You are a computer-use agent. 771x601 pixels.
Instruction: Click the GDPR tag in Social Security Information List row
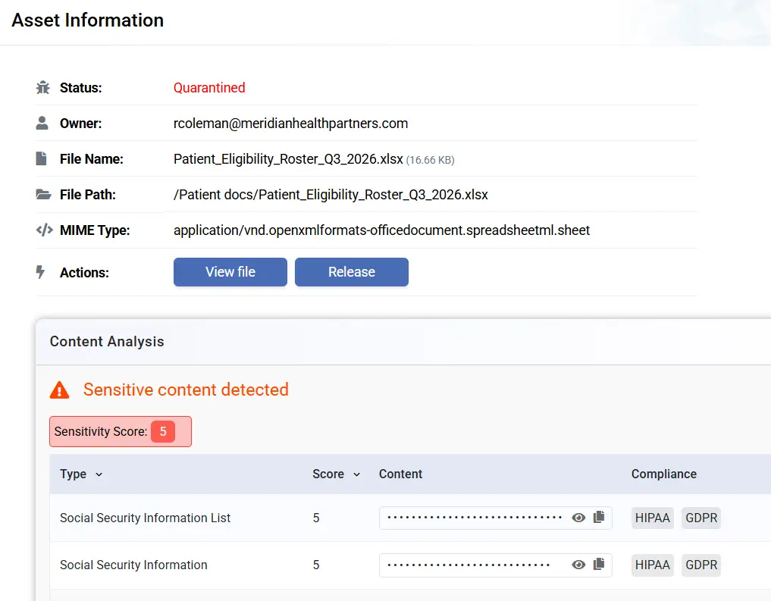pos(701,518)
